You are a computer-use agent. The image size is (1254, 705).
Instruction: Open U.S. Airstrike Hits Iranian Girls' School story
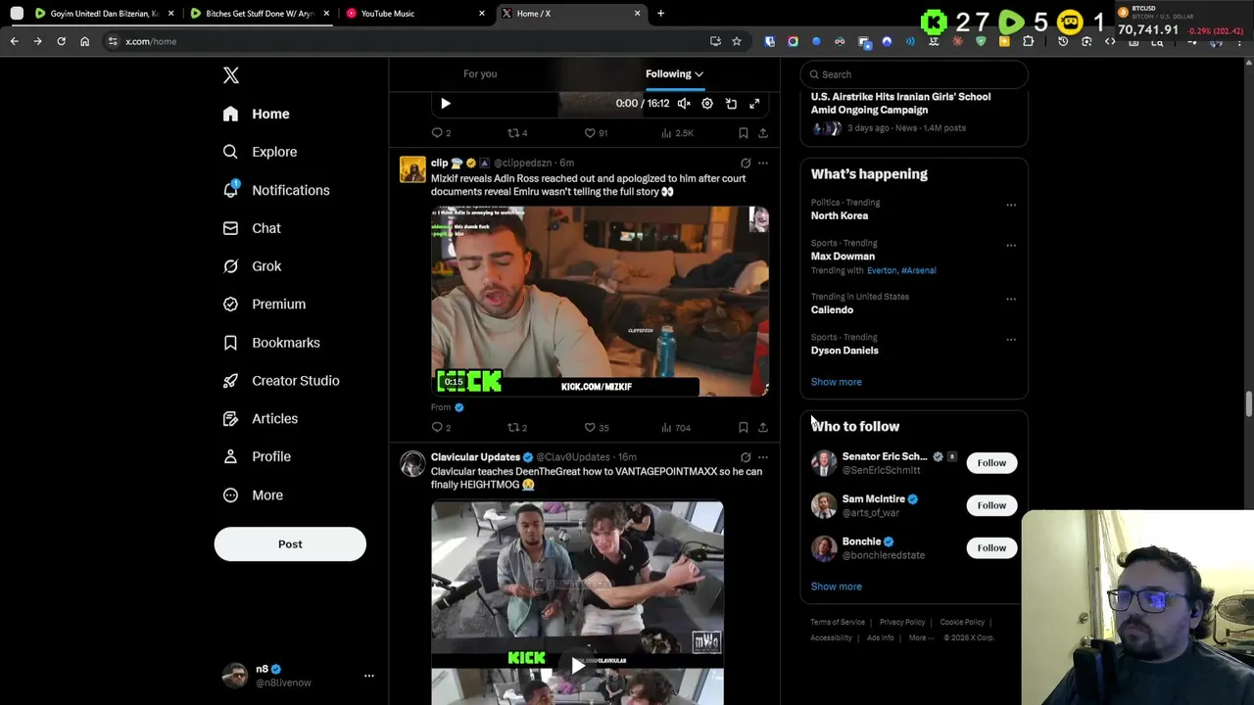click(900, 104)
